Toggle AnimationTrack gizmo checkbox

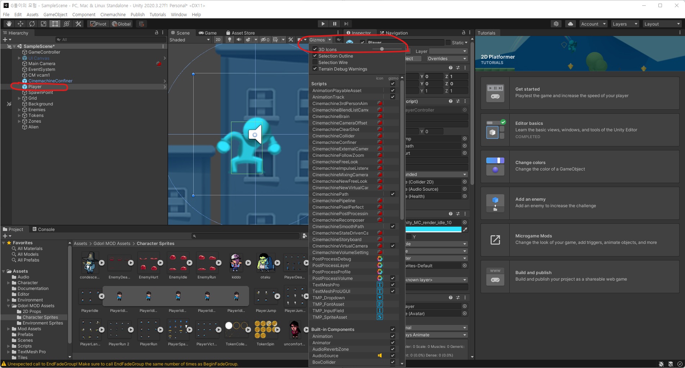pos(393,97)
